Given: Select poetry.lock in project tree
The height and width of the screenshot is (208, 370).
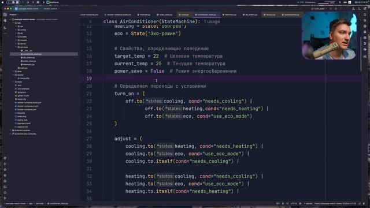Looking at the screenshot, I should pos(22,120).
